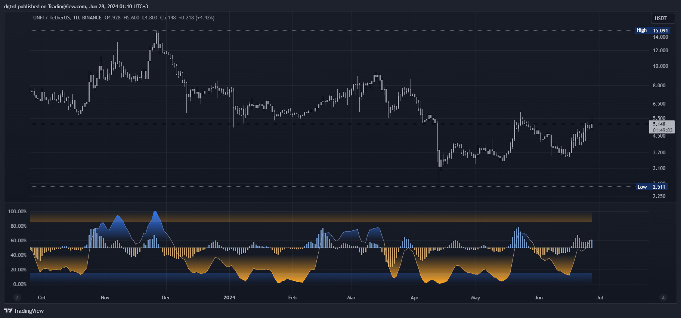
Task: Click the A auto-scale button on time axis
Action: point(663,297)
